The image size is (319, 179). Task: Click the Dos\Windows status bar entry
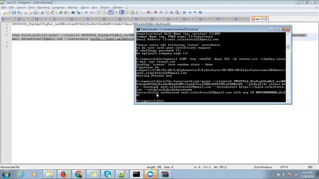coord(263,167)
